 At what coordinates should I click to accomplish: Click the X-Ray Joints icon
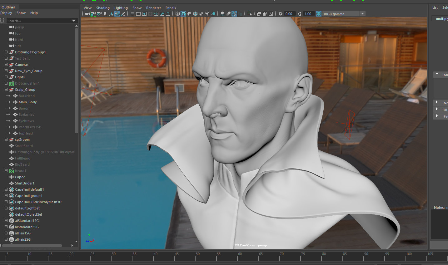point(271,14)
